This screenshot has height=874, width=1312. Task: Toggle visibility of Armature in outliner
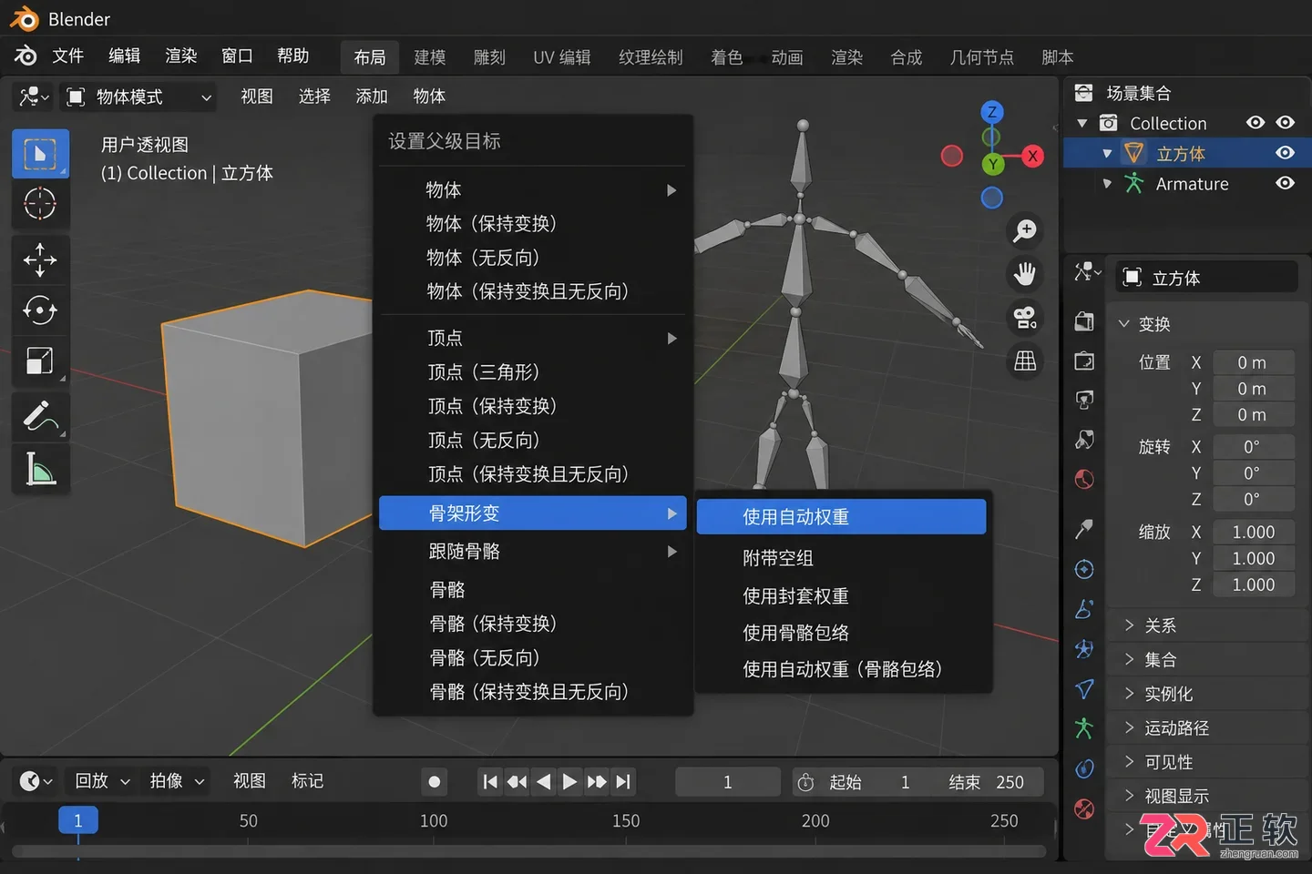pyautogui.click(x=1285, y=183)
